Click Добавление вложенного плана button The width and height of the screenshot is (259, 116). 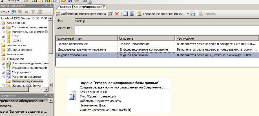(x=81, y=14)
